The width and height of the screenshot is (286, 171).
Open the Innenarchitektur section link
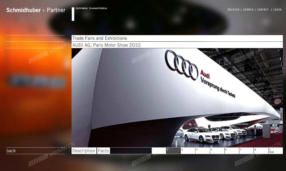(98, 8)
